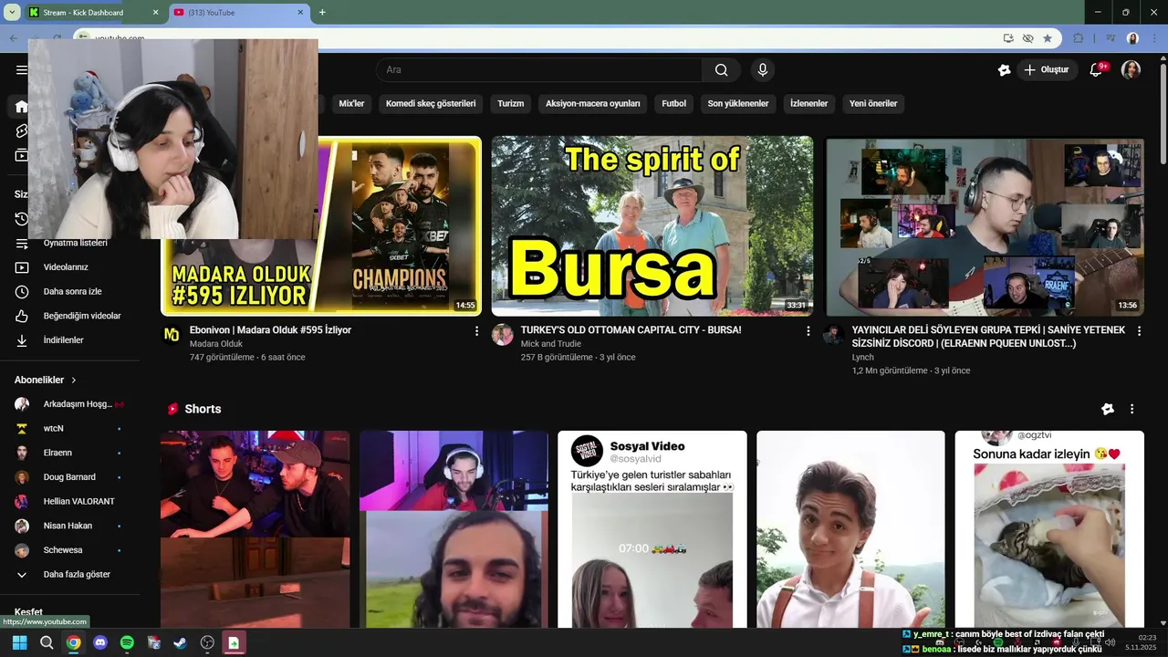
Task: Open the Windows Start menu
Action: pos(19,642)
